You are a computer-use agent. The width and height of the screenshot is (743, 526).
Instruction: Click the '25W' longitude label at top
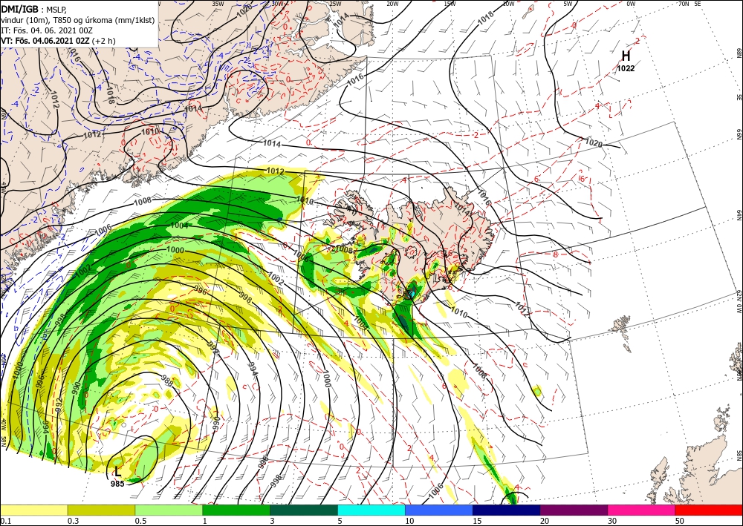335,4
